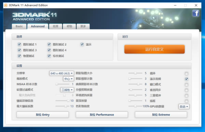The width and height of the screenshot is (205, 132).
Task: Switch to the 更多 tab
Action: click(83, 26)
